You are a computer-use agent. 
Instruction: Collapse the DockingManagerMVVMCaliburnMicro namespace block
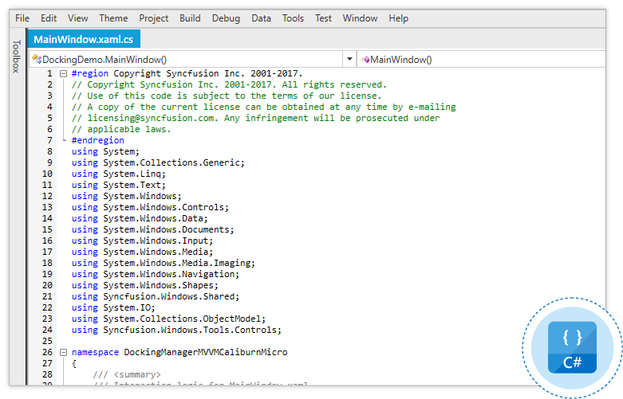(x=63, y=352)
